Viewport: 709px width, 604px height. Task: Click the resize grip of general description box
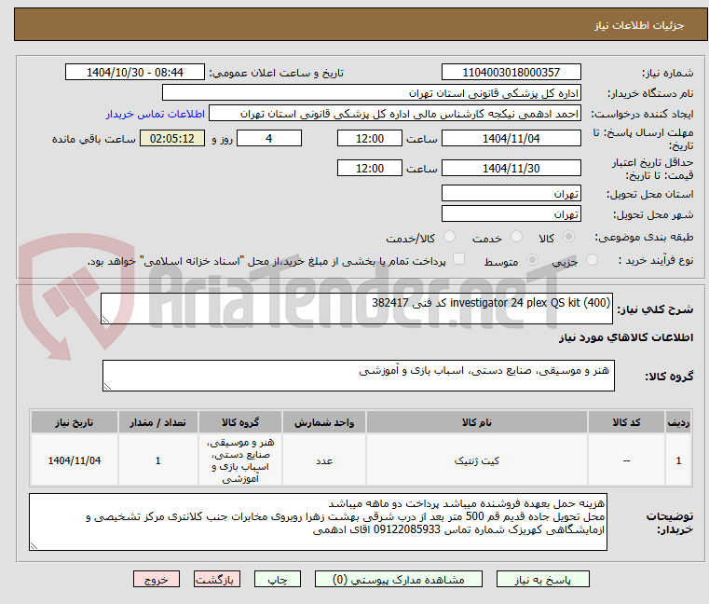pyautogui.click(x=105, y=320)
